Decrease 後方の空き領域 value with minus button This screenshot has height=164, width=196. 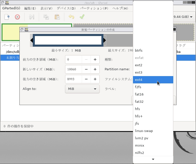86,79
